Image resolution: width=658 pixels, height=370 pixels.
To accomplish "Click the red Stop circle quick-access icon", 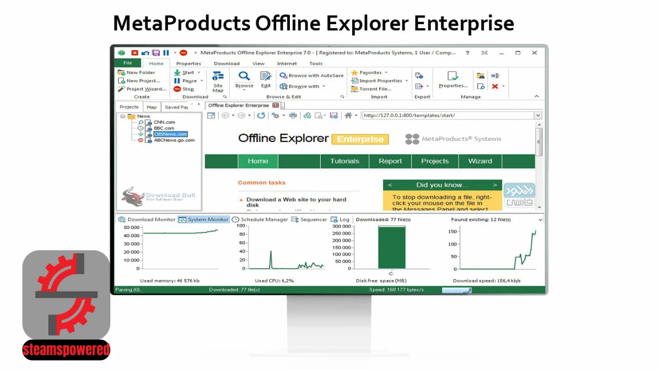I will pyautogui.click(x=184, y=53).
